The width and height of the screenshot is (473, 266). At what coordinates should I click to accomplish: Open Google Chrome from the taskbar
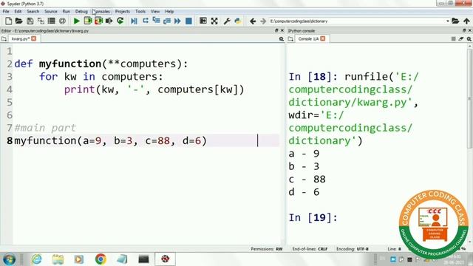click(x=101, y=259)
